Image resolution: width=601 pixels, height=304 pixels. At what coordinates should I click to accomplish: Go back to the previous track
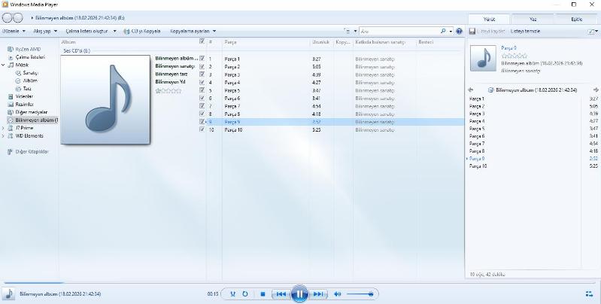coord(281,293)
